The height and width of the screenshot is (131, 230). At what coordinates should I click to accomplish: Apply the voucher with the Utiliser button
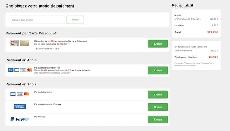(75, 20)
